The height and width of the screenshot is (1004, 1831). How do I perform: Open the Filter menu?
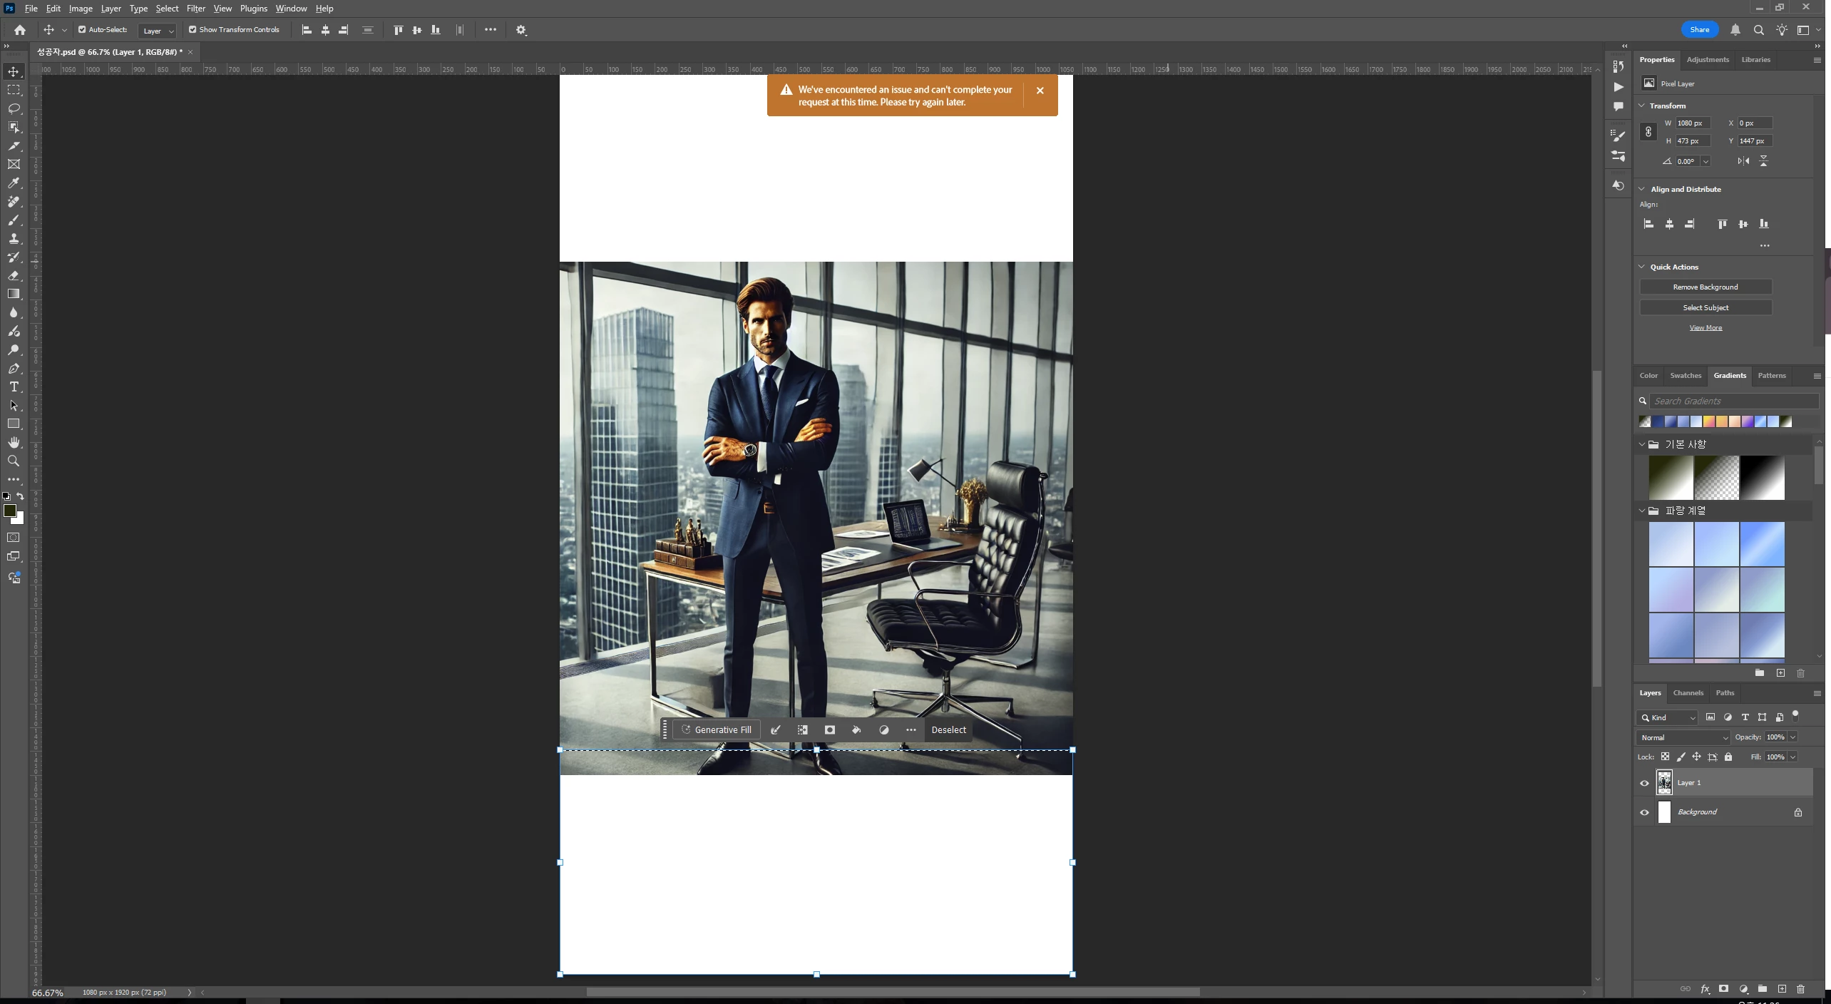click(x=195, y=9)
